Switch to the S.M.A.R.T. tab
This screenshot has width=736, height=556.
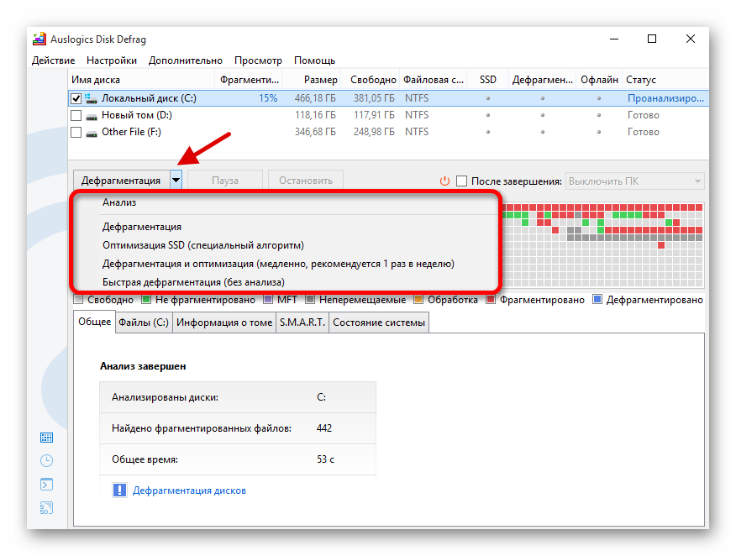[x=302, y=322]
